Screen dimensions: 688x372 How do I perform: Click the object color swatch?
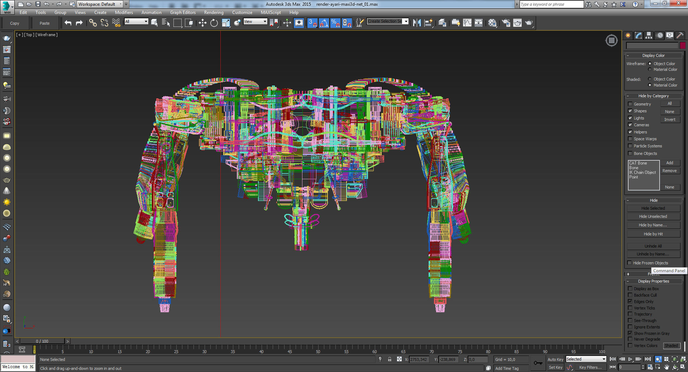click(683, 45)
